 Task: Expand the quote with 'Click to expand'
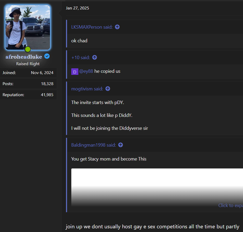coord(231,205)
